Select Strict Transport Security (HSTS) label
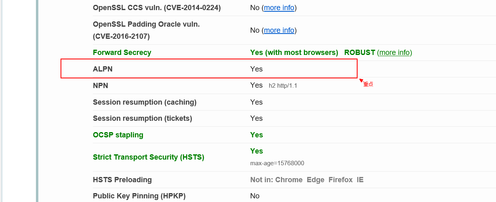 coord(149,157)
